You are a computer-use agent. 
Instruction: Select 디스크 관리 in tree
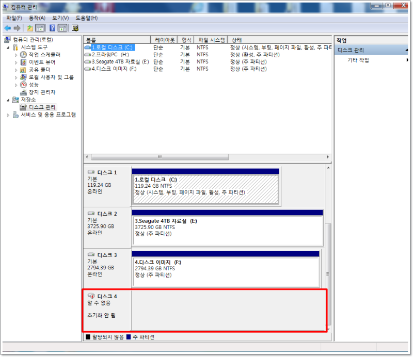click(42, 107)
